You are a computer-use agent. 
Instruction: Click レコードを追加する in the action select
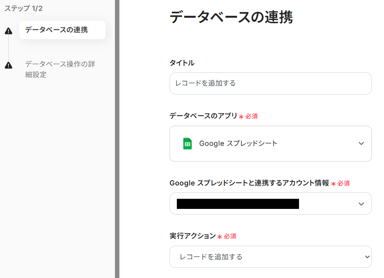click(211, 257)
